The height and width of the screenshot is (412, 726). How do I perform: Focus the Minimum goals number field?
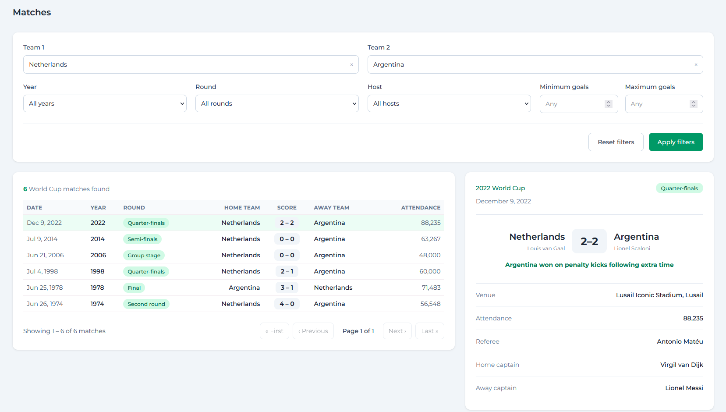pos(579,104)
